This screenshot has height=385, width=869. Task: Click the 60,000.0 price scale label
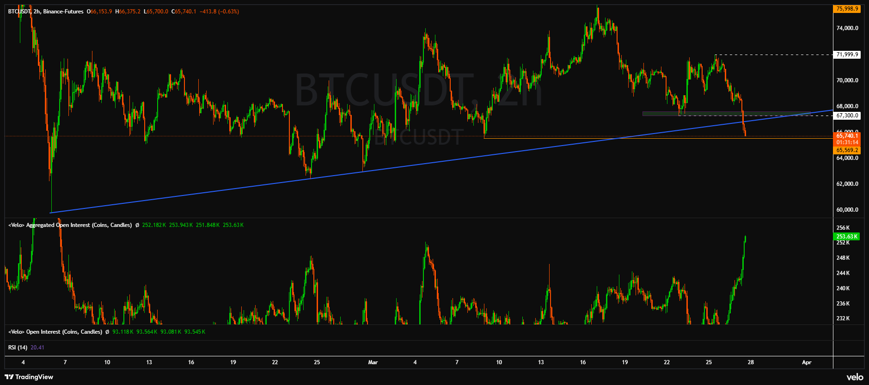(847, 210)
